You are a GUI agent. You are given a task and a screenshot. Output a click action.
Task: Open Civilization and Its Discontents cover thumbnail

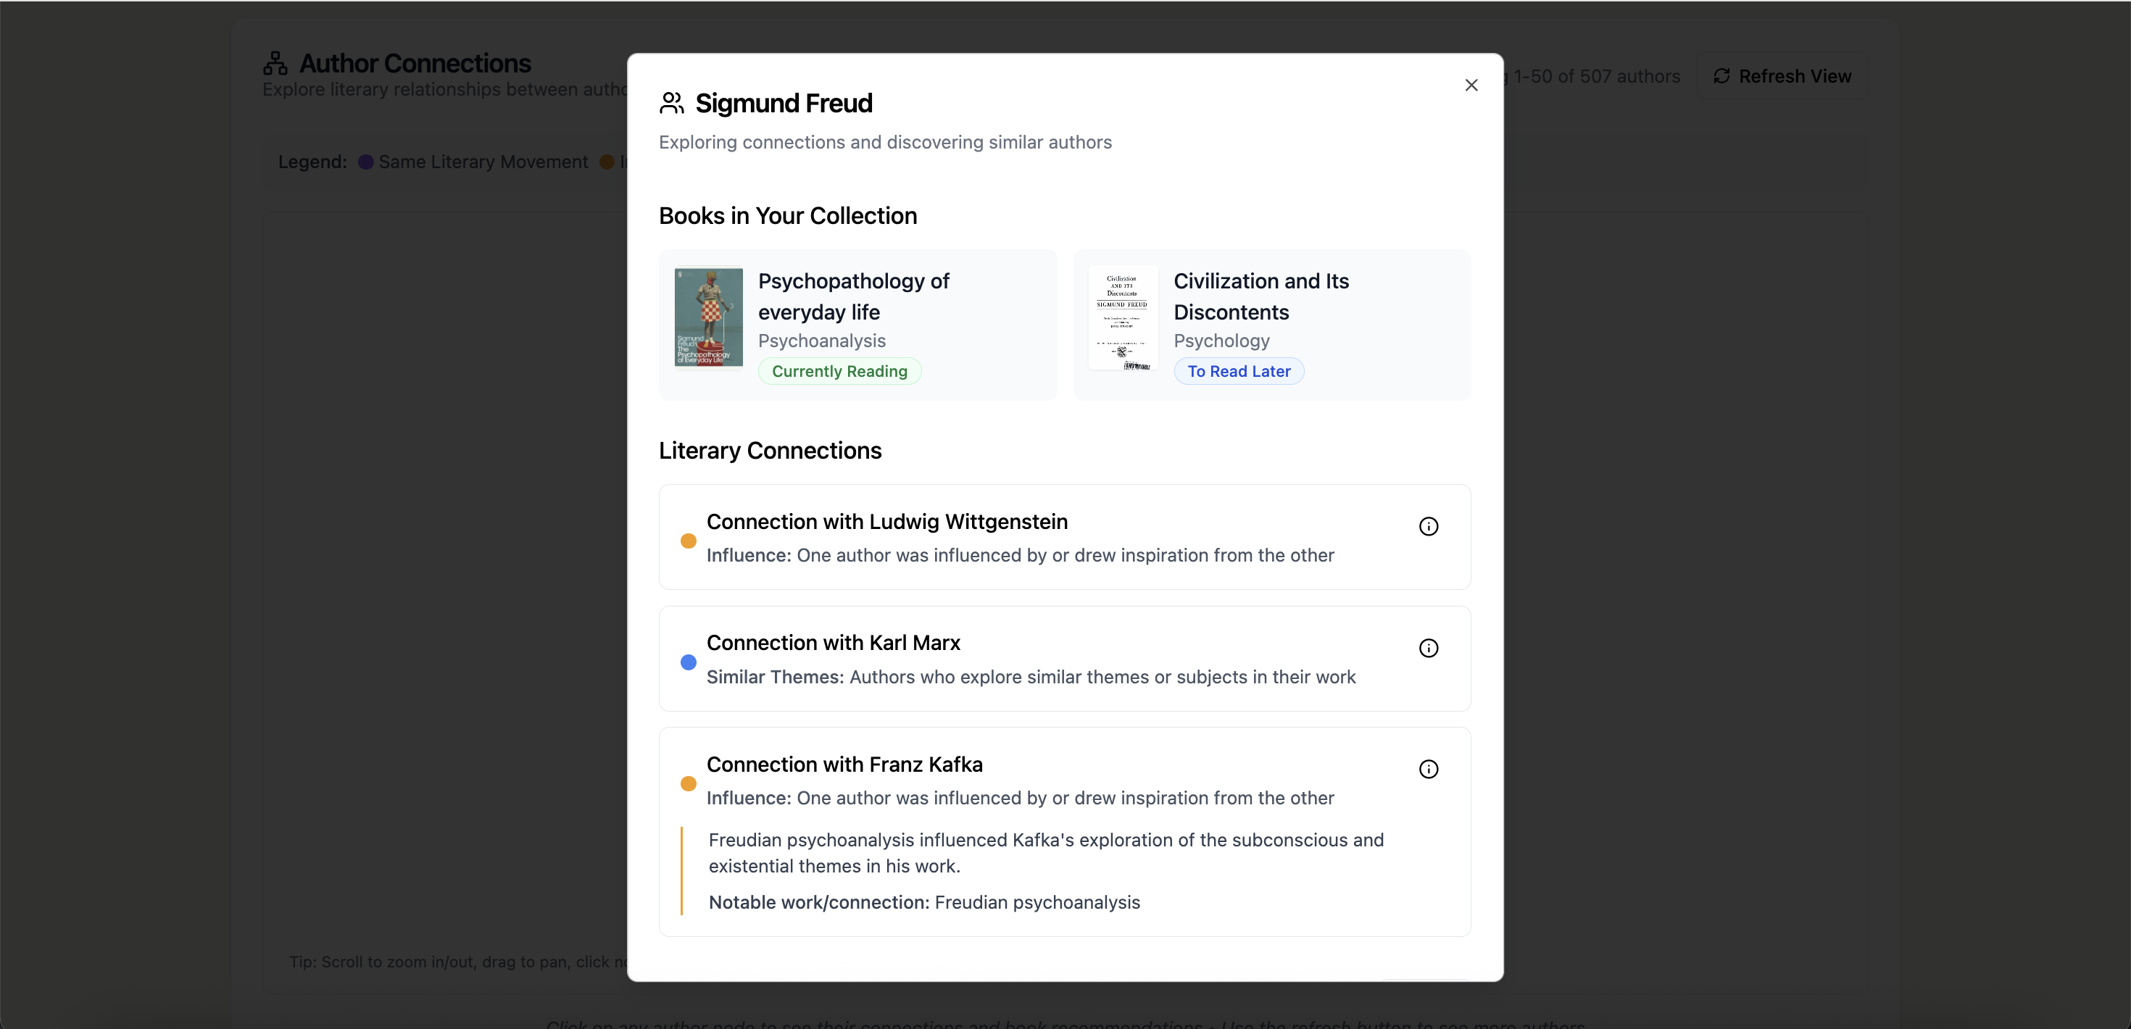click(x=1123, y=317)
